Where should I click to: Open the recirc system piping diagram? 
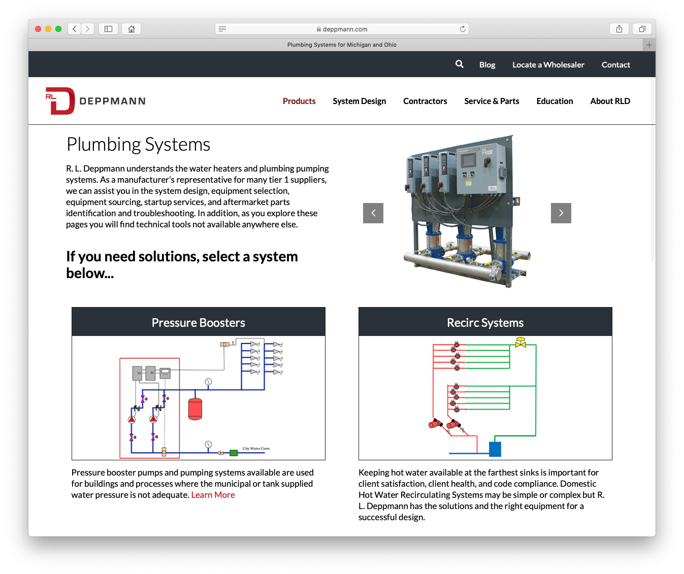pyautogui.click(x=485, y=398)
